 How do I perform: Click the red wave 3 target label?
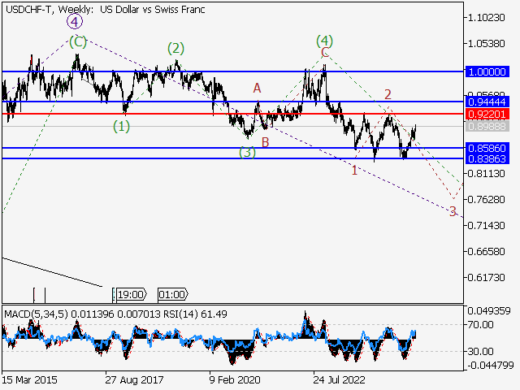click(453, 211)
